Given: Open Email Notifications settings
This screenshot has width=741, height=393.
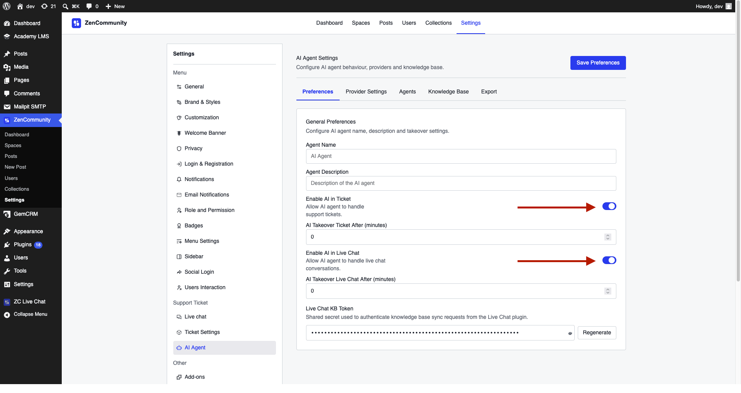Looking at the screenshot, I should pos(225,195).
